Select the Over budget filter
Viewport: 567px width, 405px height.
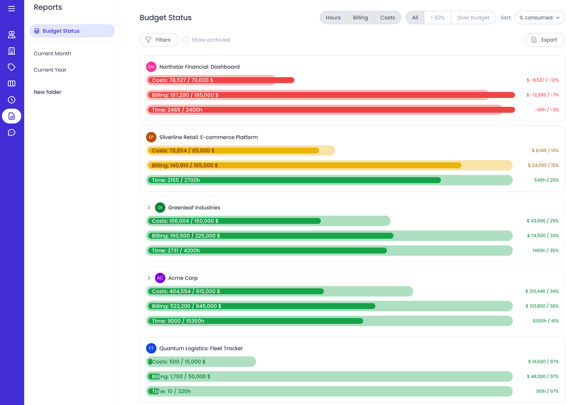point(473,18)
